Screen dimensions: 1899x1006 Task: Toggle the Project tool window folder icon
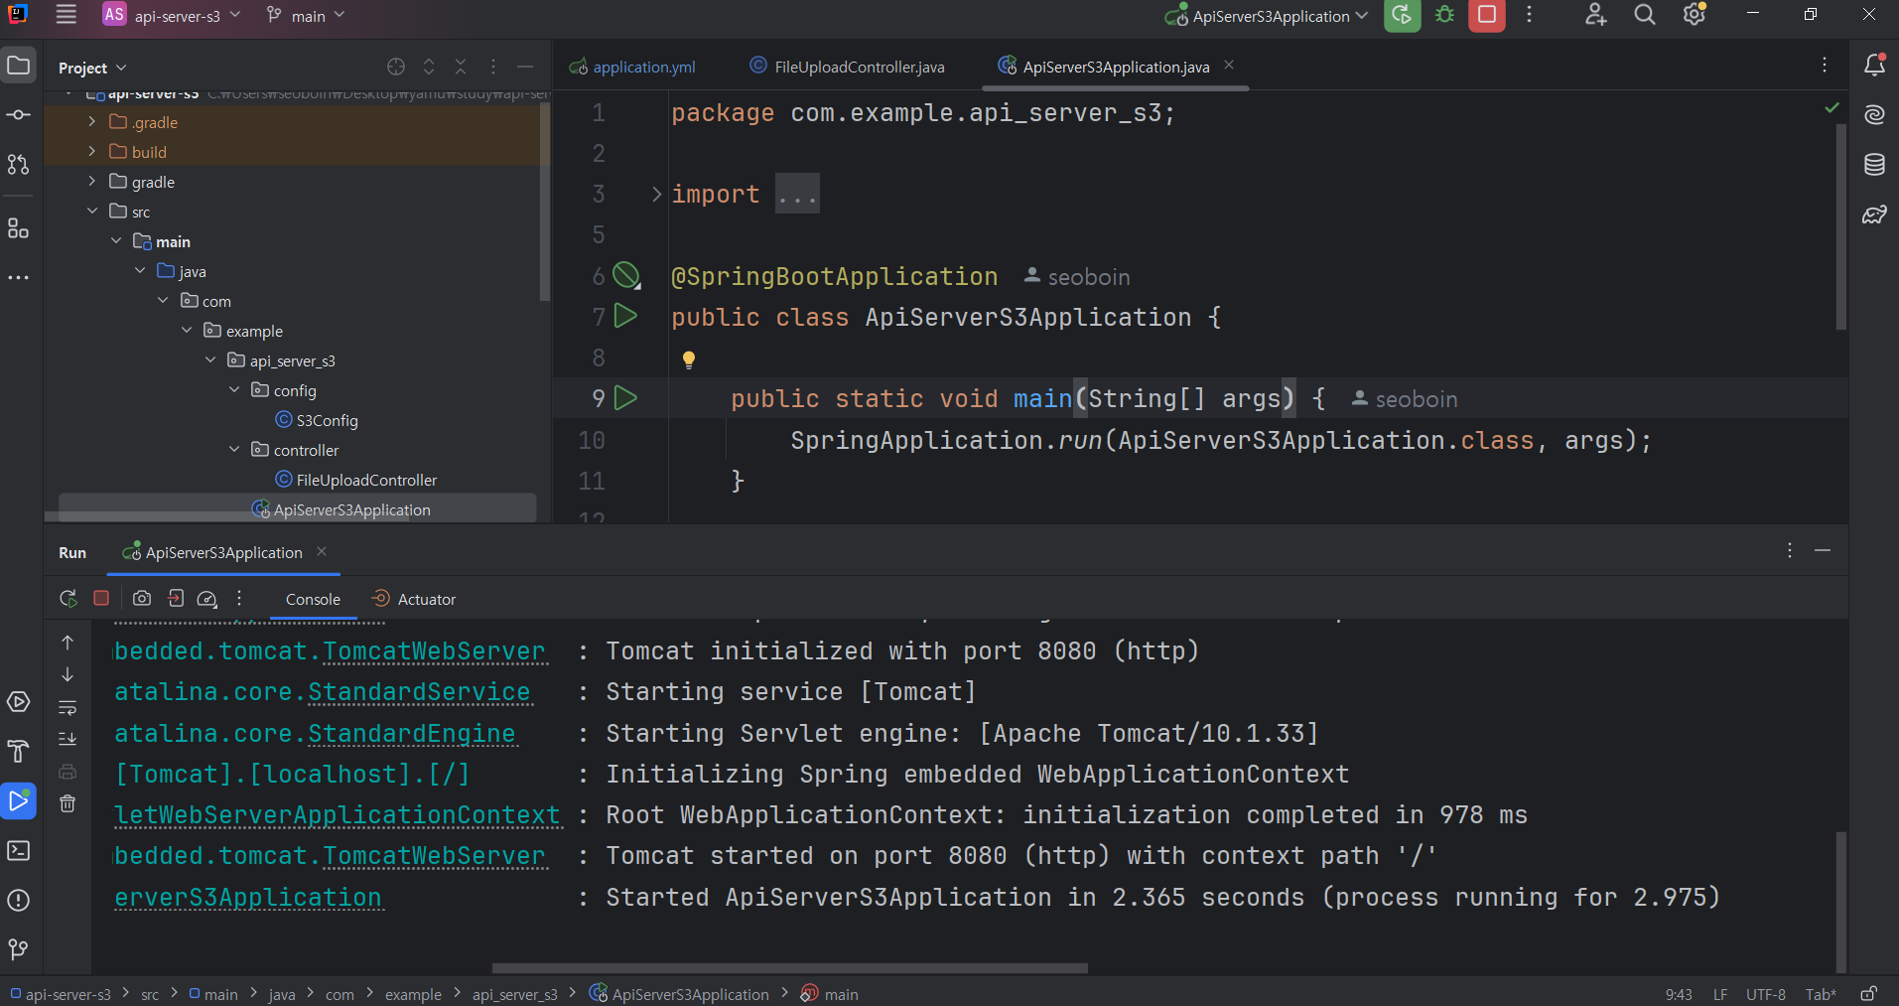point(19,66)
